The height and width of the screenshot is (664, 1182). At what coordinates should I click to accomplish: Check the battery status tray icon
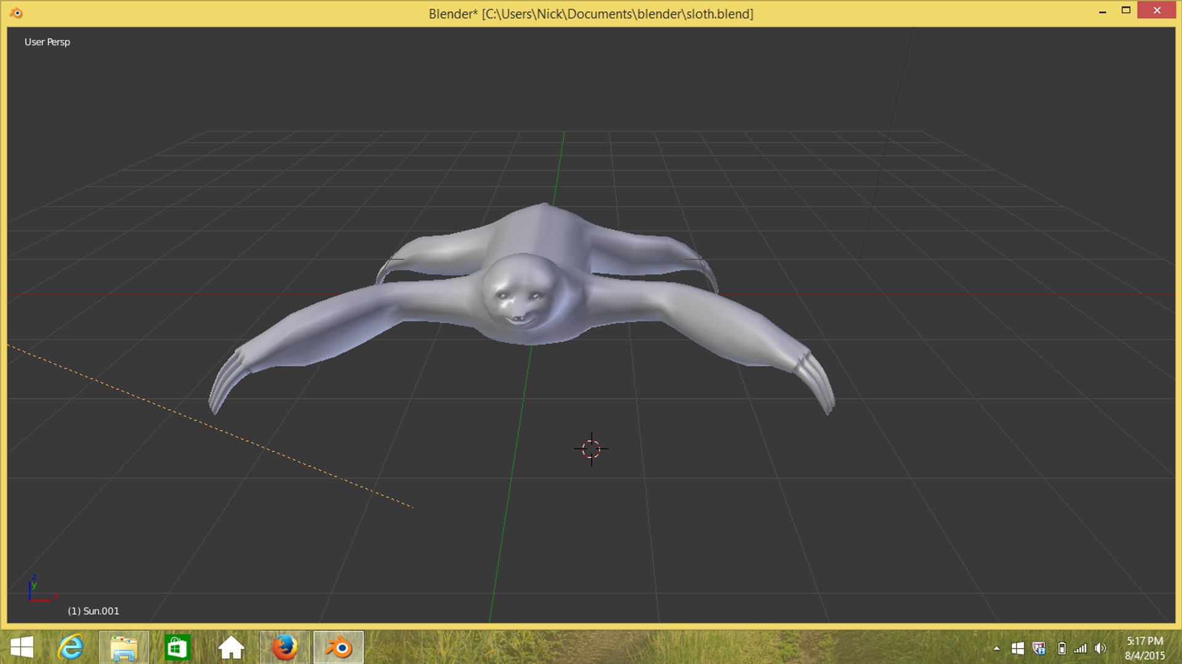(x=1061, y=648)
